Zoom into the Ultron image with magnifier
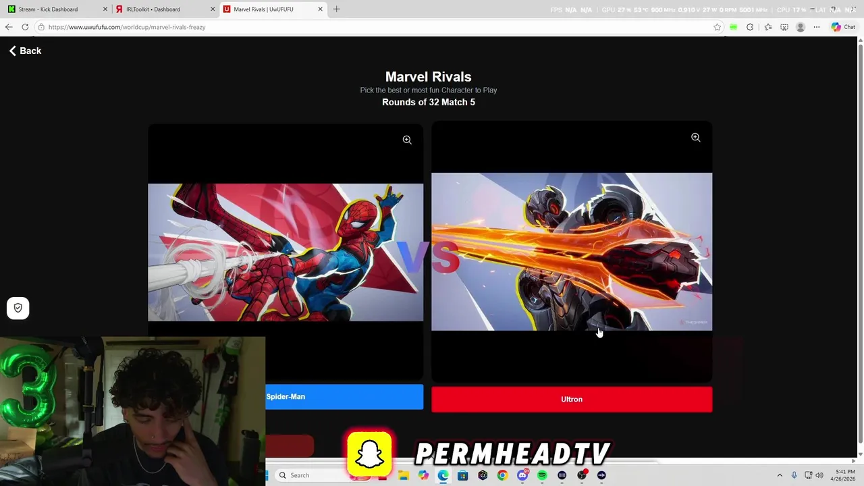Screen dimensions: 864x486 click(695, 138)
